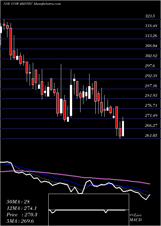Click the 12MA : 274.1 reading

coord(22,208)
